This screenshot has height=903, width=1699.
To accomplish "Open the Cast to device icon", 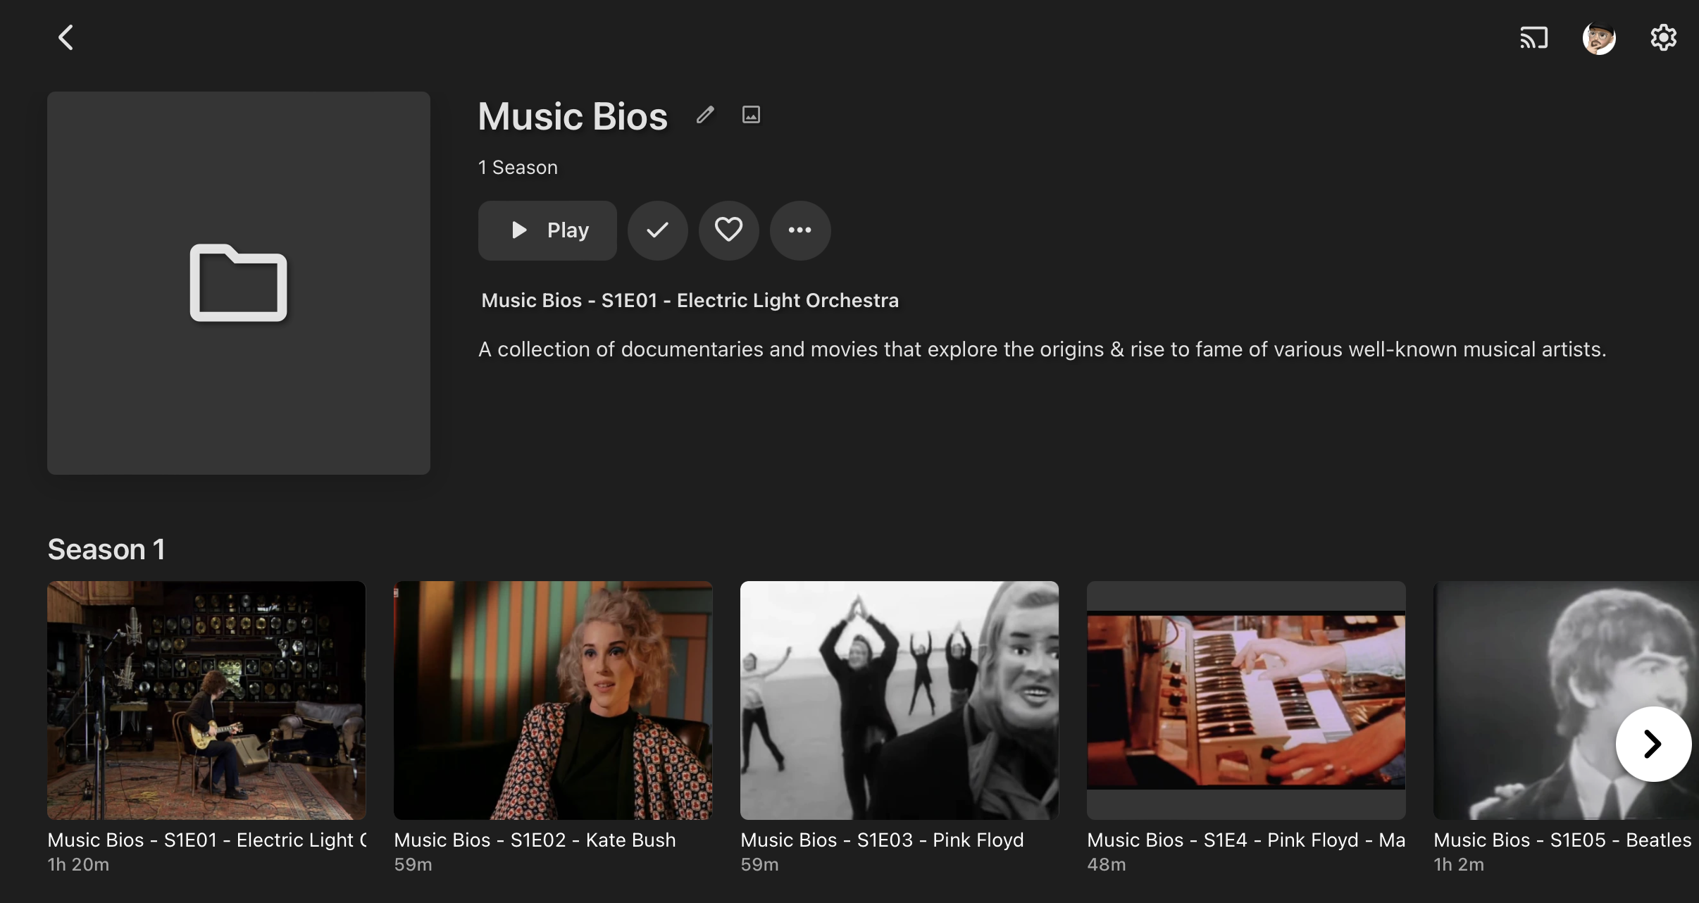I will 1533,37.
